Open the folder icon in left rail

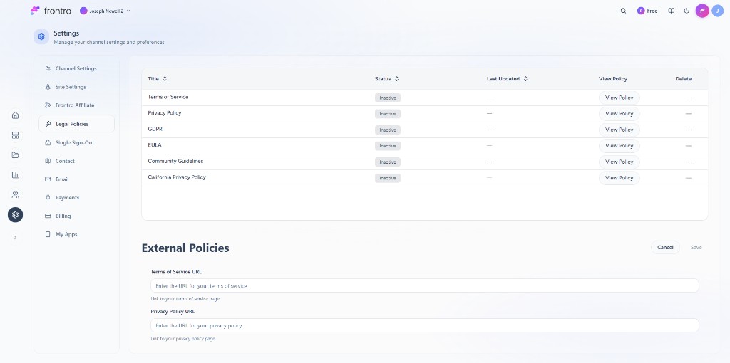(x=16, y=155)
